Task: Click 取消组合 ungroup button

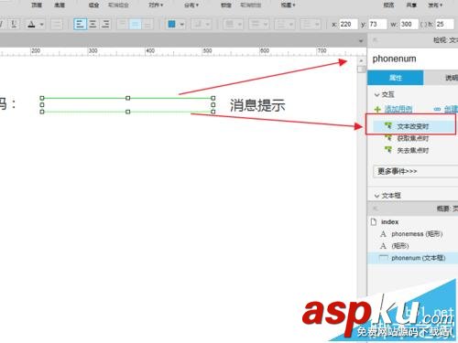Action: click(118, 5)
